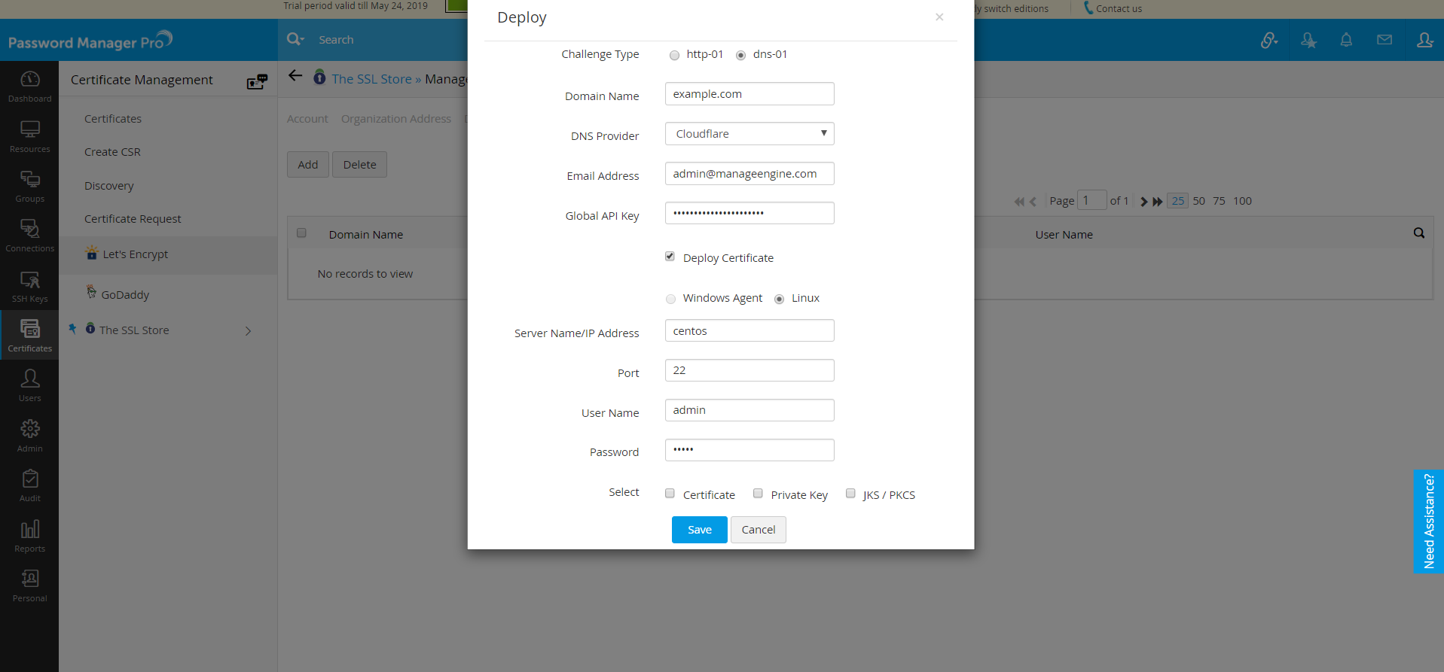The image size is (1444, 672).
Task: Tick the select-all checkbox in table header
Action: tap(301, 233)
